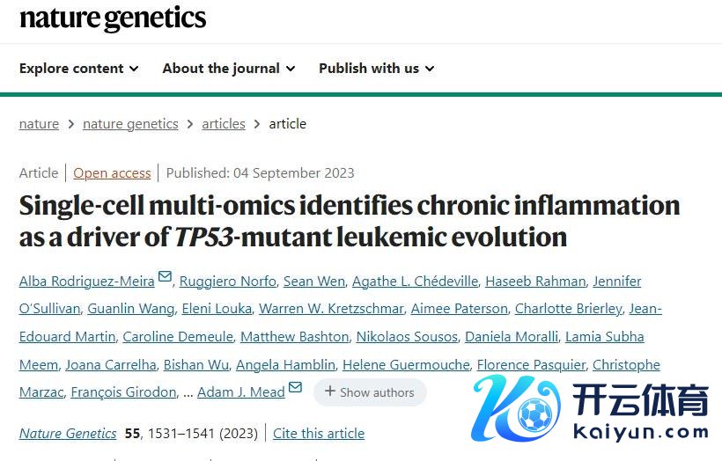Screen dimensions: 722x461
Task: Click the Kaiyun sports watermark logo
Action: pyautogui.click(x=590, y=408)
